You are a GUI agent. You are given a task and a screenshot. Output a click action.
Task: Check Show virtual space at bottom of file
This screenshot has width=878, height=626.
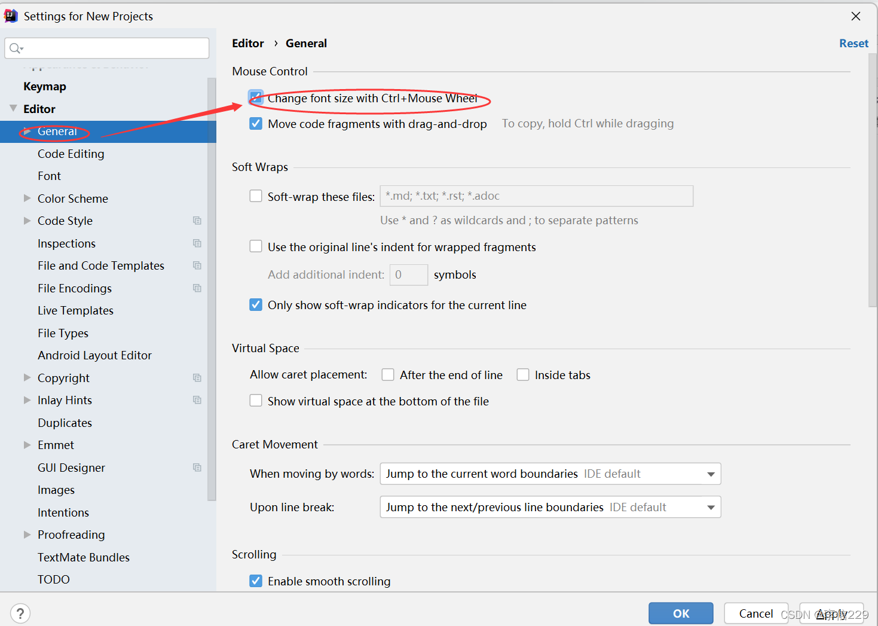[256, 401]
